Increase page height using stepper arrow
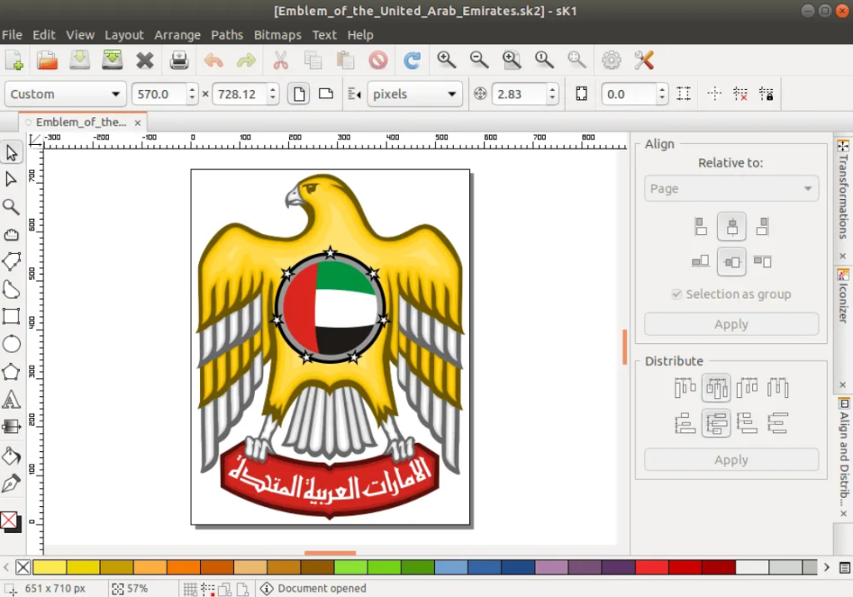 click(x=272, y=88)
